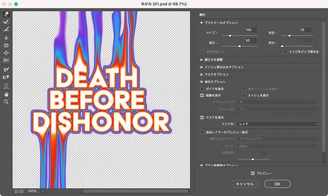Select the Smooth tool

pos(6,29)
